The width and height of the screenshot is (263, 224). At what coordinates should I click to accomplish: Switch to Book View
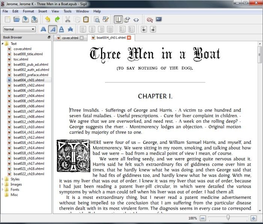[118, 19]
